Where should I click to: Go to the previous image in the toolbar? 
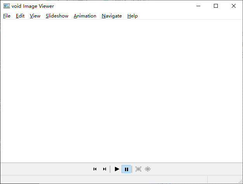click(95, 169)
